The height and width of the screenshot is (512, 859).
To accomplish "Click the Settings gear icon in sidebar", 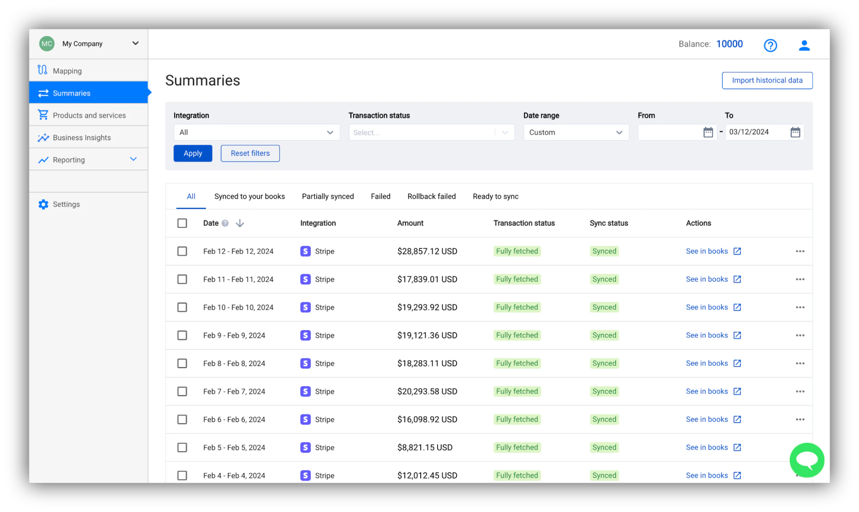I will click(x=43, y=204).
